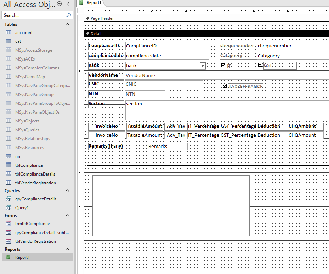Viewport: 329px width, 274px height.
Task: Select the InvoiceNo text box field
Action: (107, 135)
